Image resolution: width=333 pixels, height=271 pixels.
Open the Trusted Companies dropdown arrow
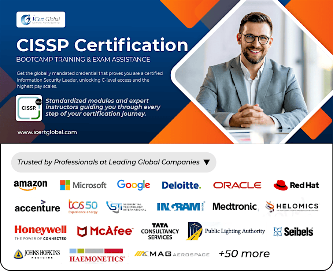(x=207, y=162)
